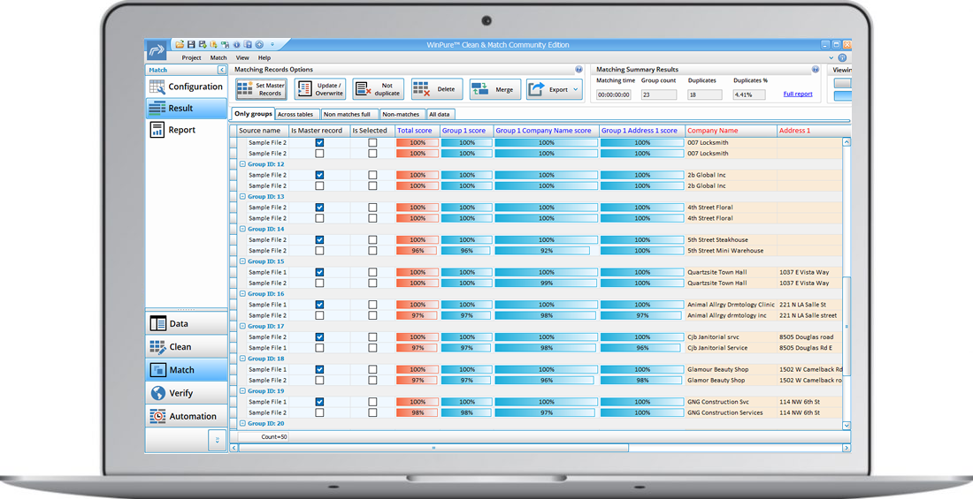Image resolution: width=973 pixels, height=499 pixels.
Task: Collapse the Match side panel with chevron
Action: (221, 70)
